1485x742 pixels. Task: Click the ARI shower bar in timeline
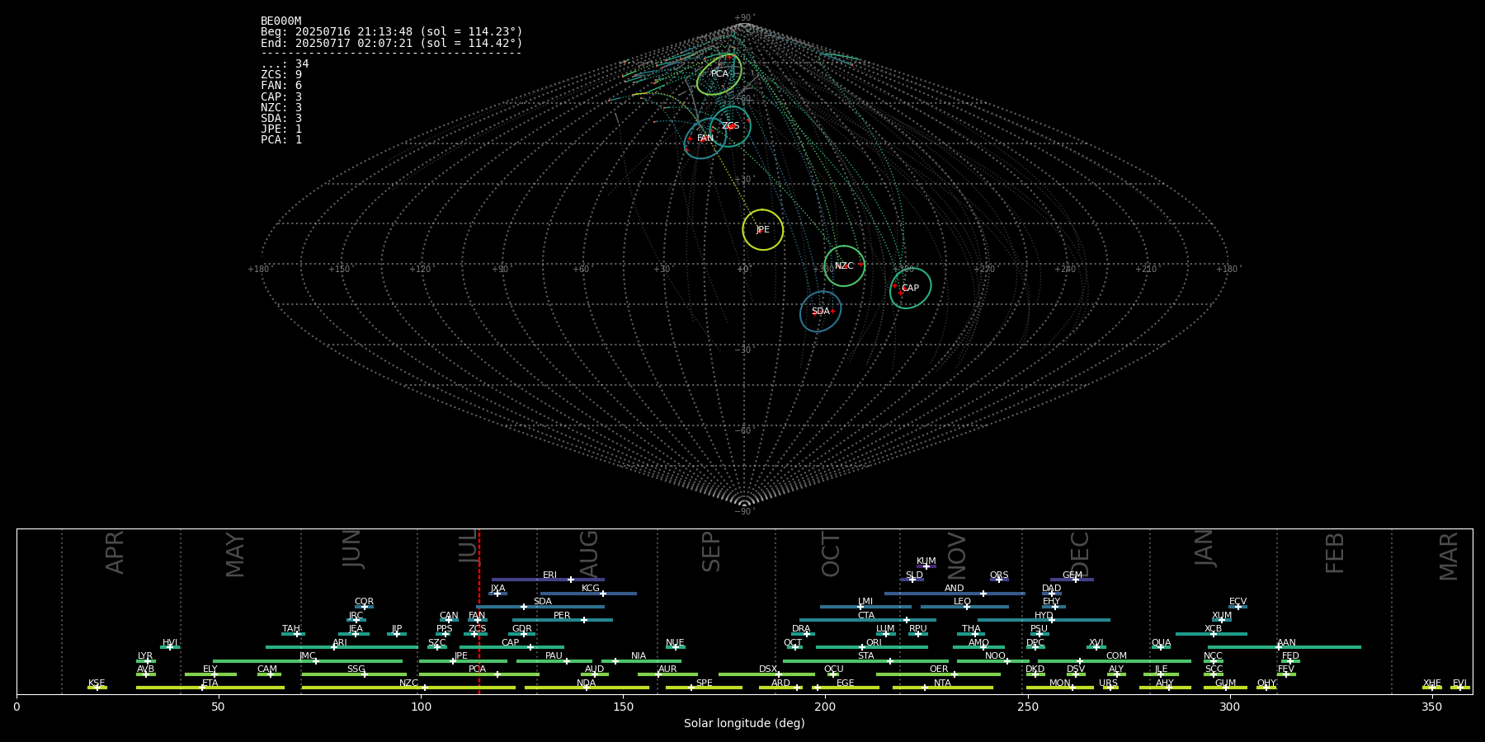342,647
